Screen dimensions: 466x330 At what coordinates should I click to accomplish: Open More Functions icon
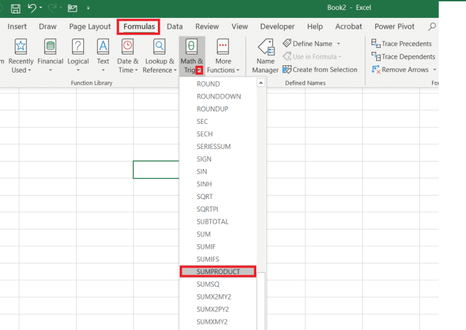(x=223, y=47)
